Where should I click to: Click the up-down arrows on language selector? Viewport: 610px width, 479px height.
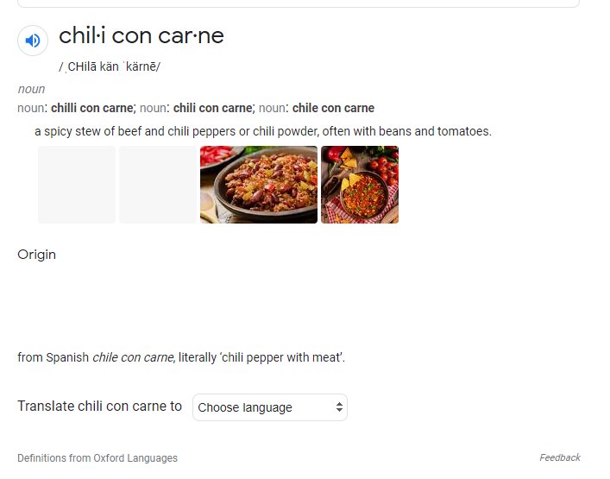point(339,407)
